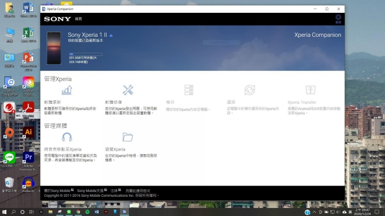Click the software update icon

click(x=67, y=90)
